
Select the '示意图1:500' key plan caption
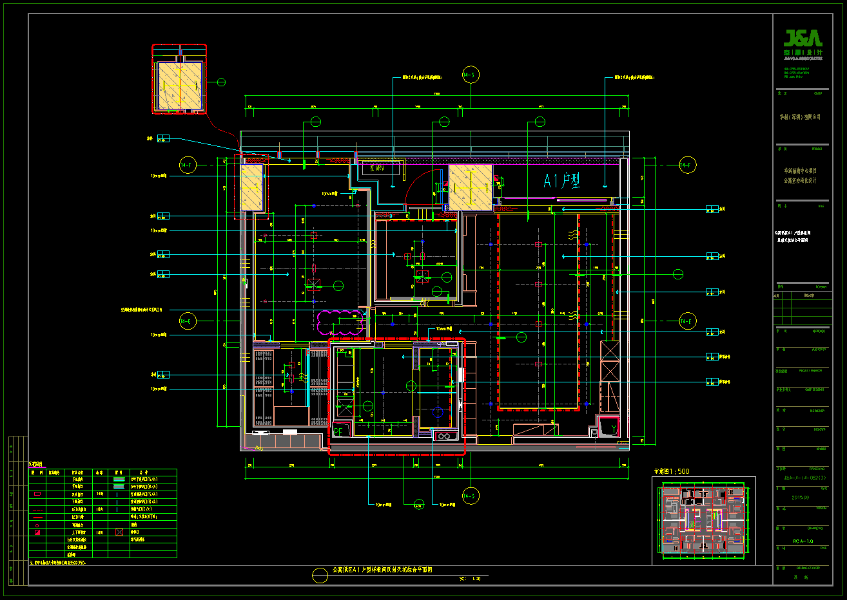click(672, 471)
